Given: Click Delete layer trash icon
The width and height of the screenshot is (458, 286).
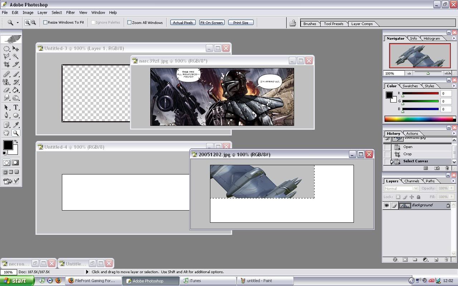Looking at the screenshot, I should click(x=447, y=260).
